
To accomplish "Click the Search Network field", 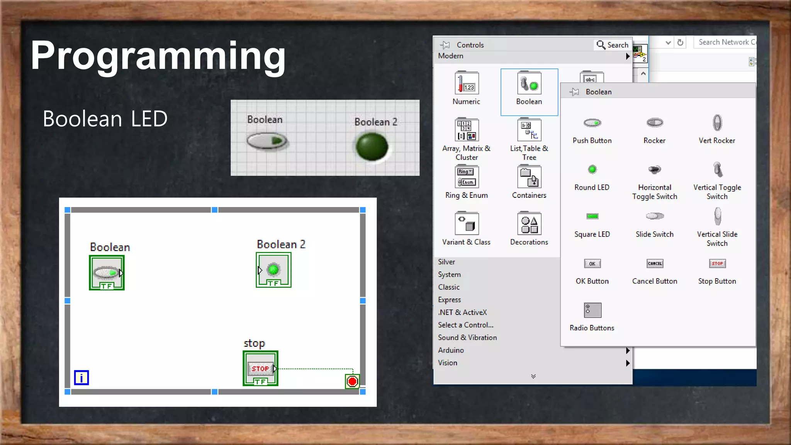I will pyautogui.click(x=725, y=42).
